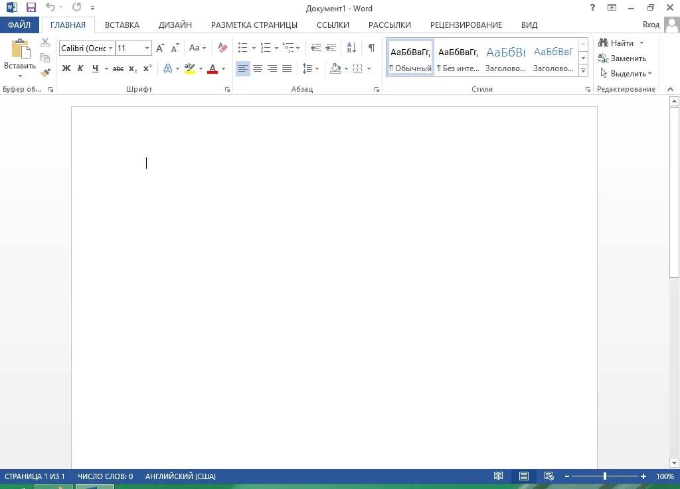
Task: Switch to the ВСТАВКА tab
Action: coord(122,25)
